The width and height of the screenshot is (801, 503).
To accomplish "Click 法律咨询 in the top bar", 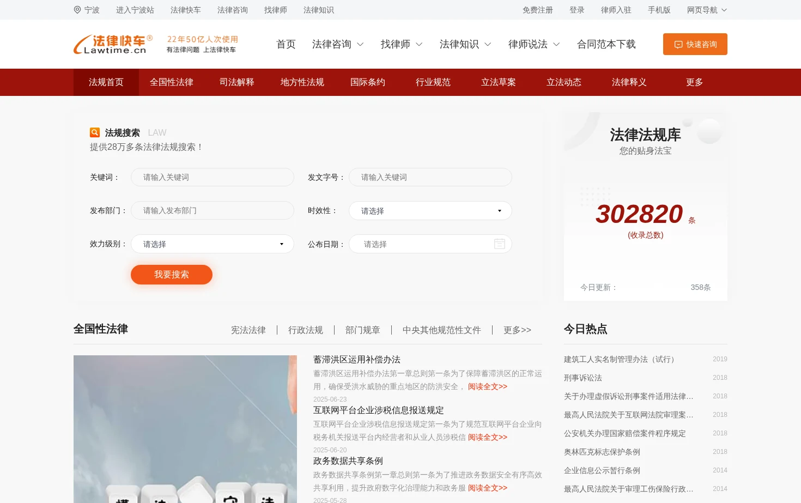I will point(233,10).
